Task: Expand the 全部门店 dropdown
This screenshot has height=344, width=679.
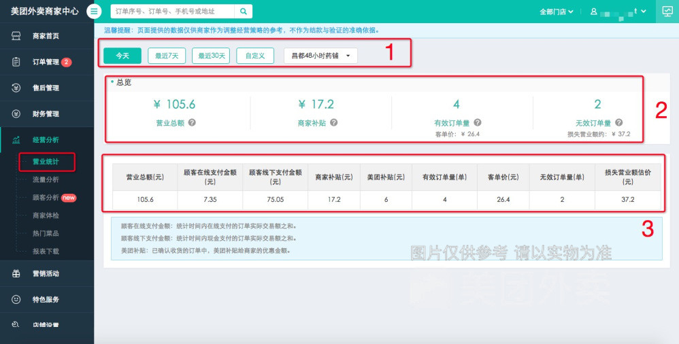Action: (x=556, y=12)
